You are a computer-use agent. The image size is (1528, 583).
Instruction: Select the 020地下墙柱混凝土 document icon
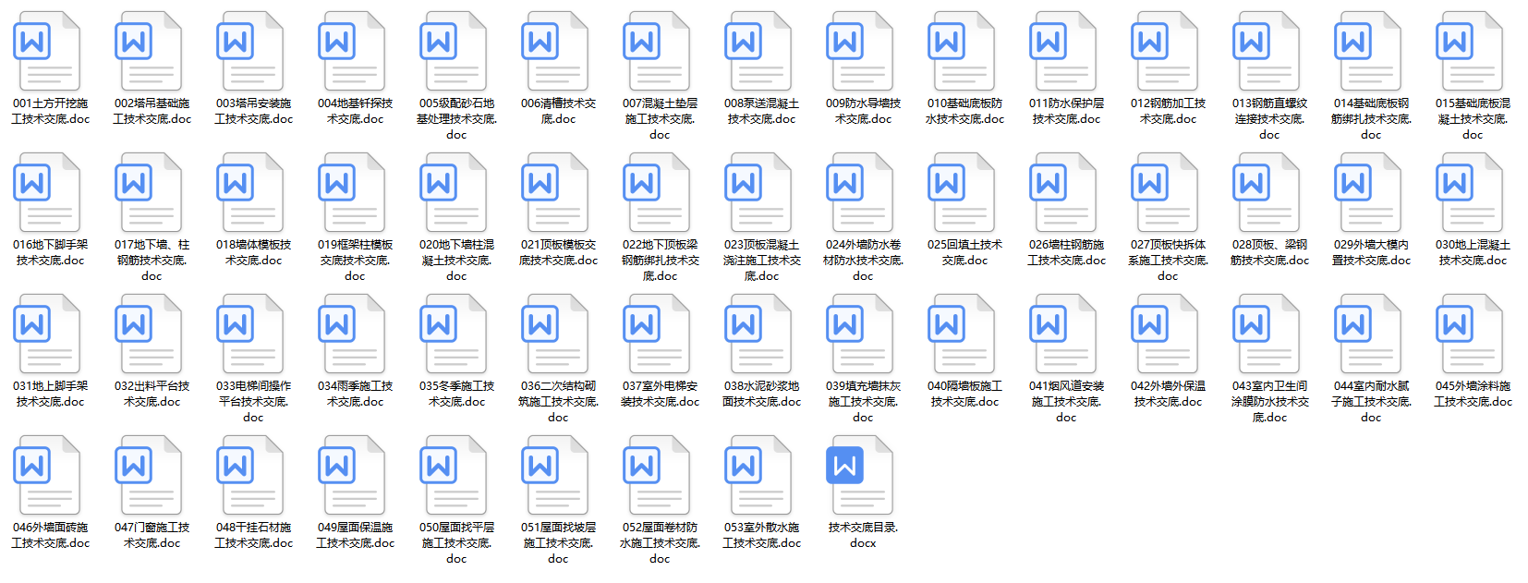click(x=453, y=192)
